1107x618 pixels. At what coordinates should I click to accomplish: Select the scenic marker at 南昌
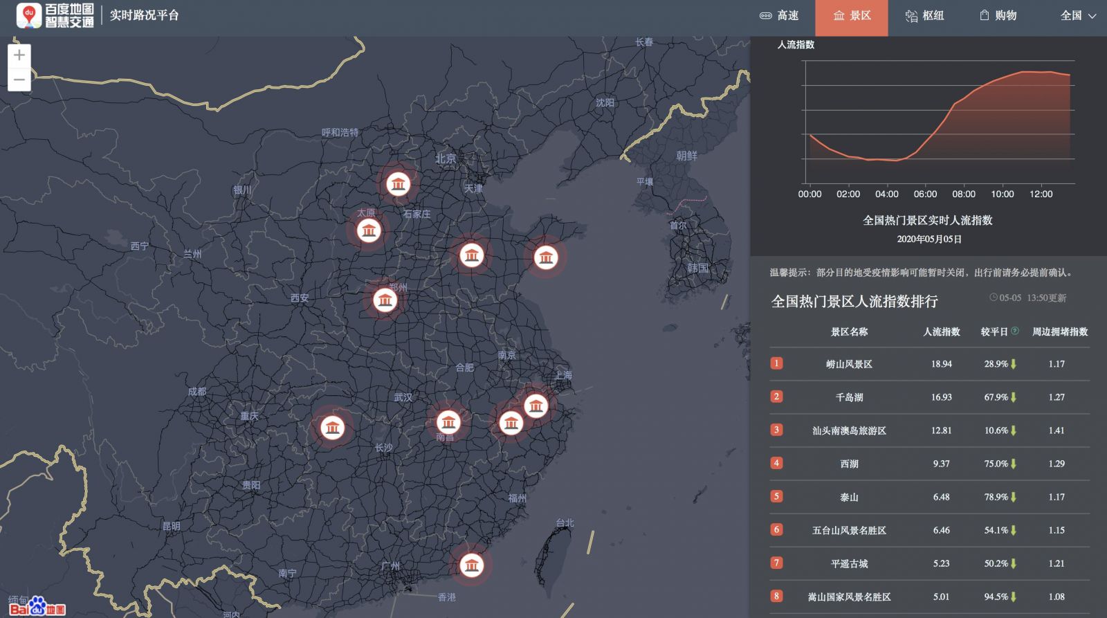pos(448,421)
